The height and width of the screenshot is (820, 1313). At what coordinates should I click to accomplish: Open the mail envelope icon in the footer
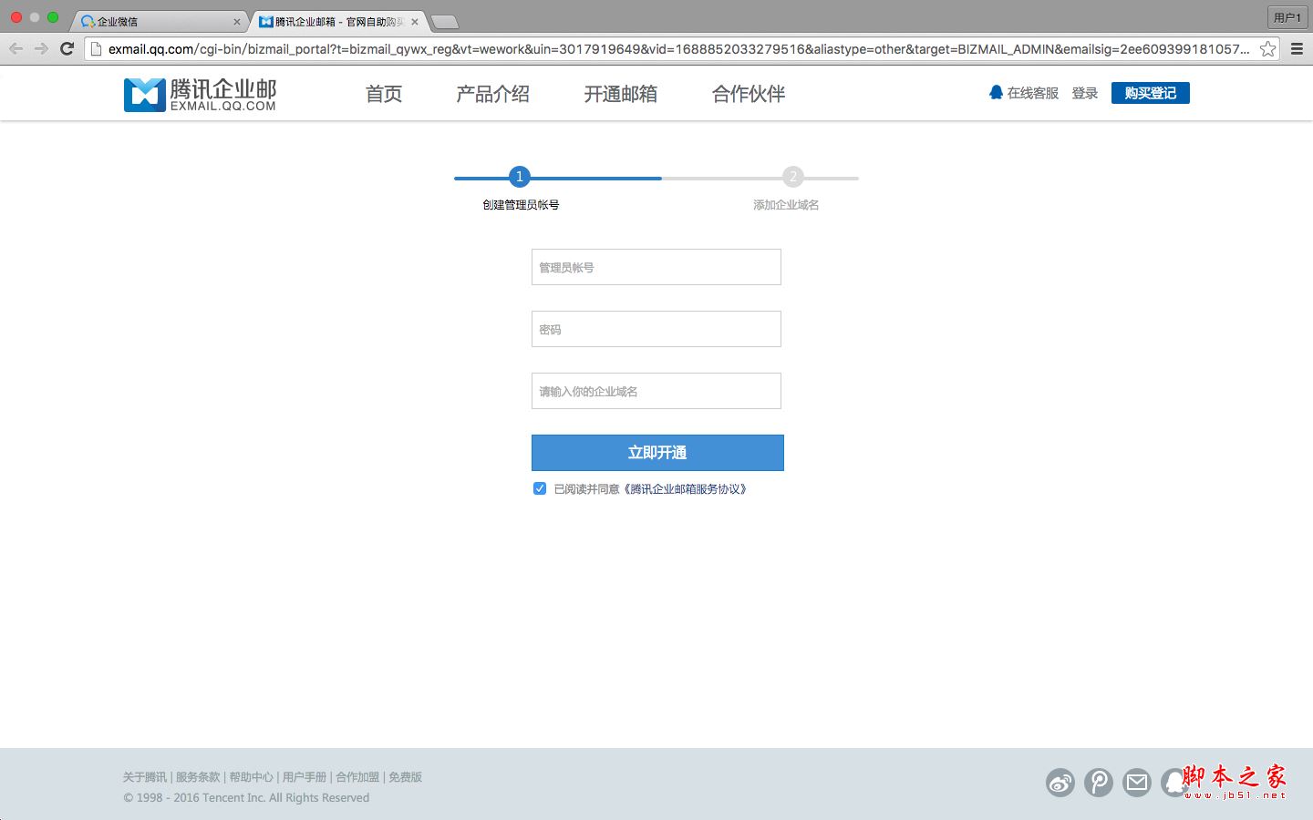(1136, 783)
